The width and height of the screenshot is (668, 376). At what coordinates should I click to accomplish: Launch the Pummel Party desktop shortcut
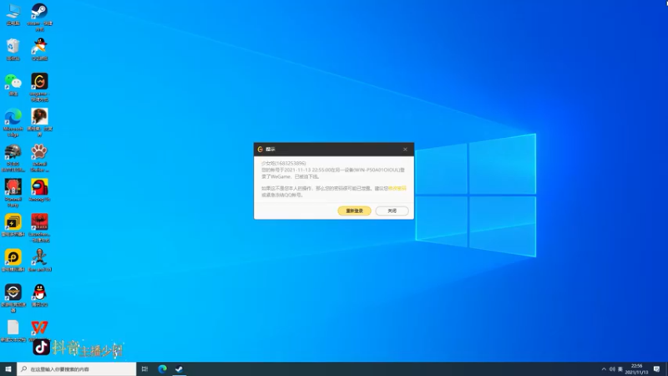[13, 193]
